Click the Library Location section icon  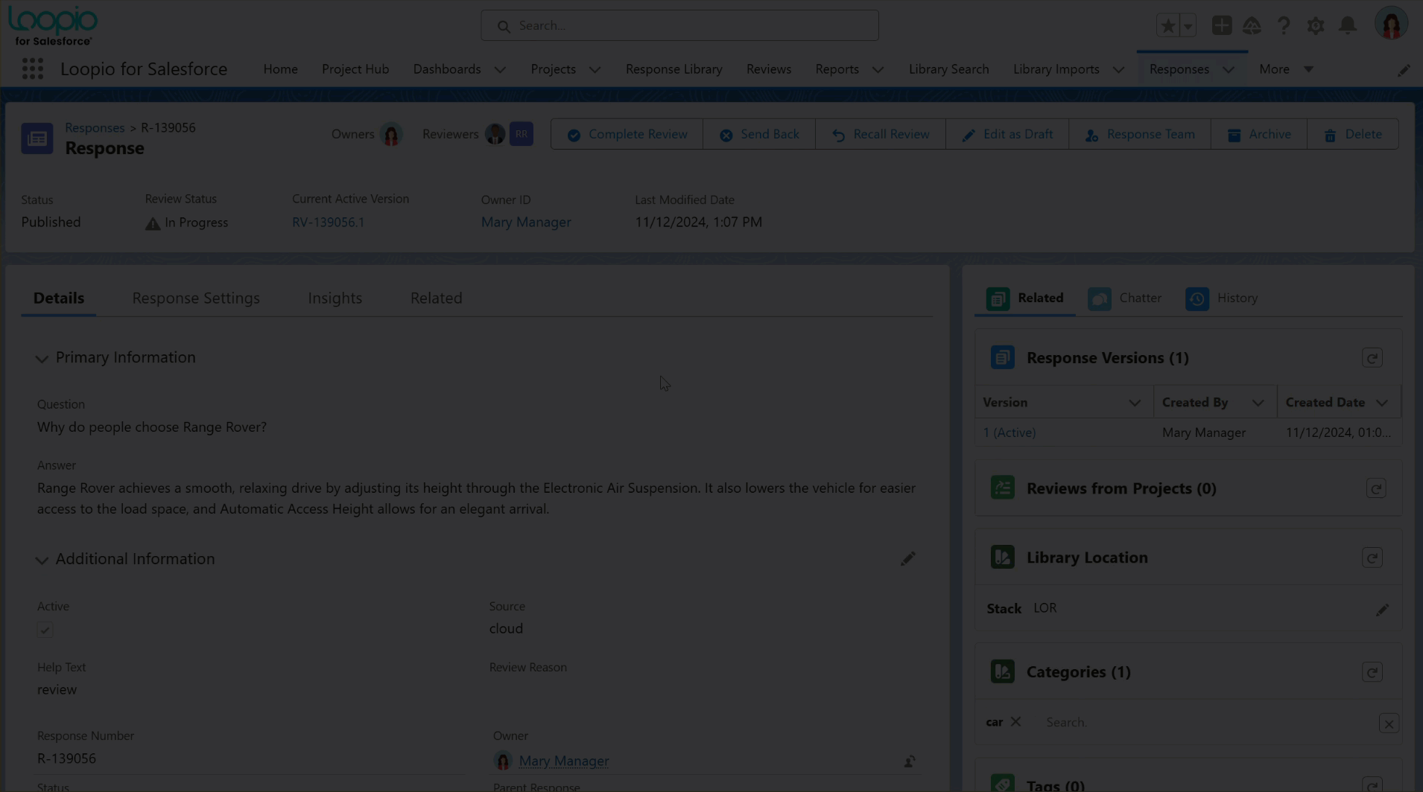[1002, 558]
